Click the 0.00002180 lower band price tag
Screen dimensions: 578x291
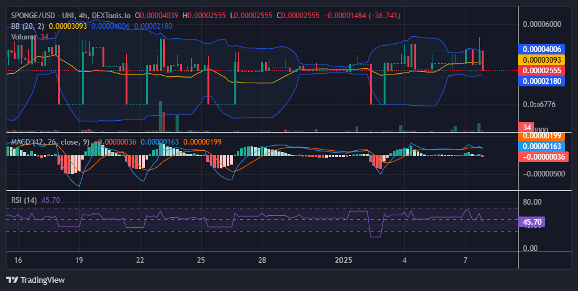point(541,81)
